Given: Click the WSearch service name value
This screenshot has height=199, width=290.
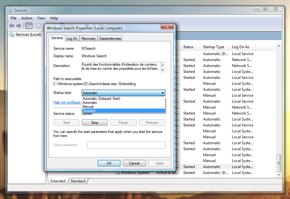Looking at the screenshot, I should click(x=89, y=48).
